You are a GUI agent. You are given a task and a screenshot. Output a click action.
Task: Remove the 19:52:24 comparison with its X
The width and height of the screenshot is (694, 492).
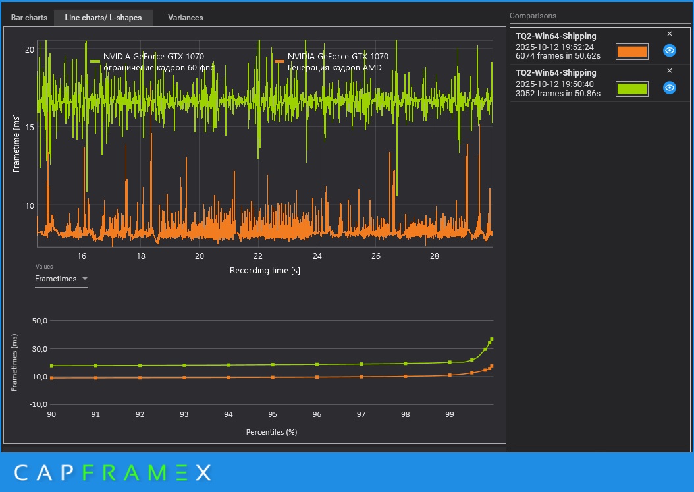[x=669, y=34]
